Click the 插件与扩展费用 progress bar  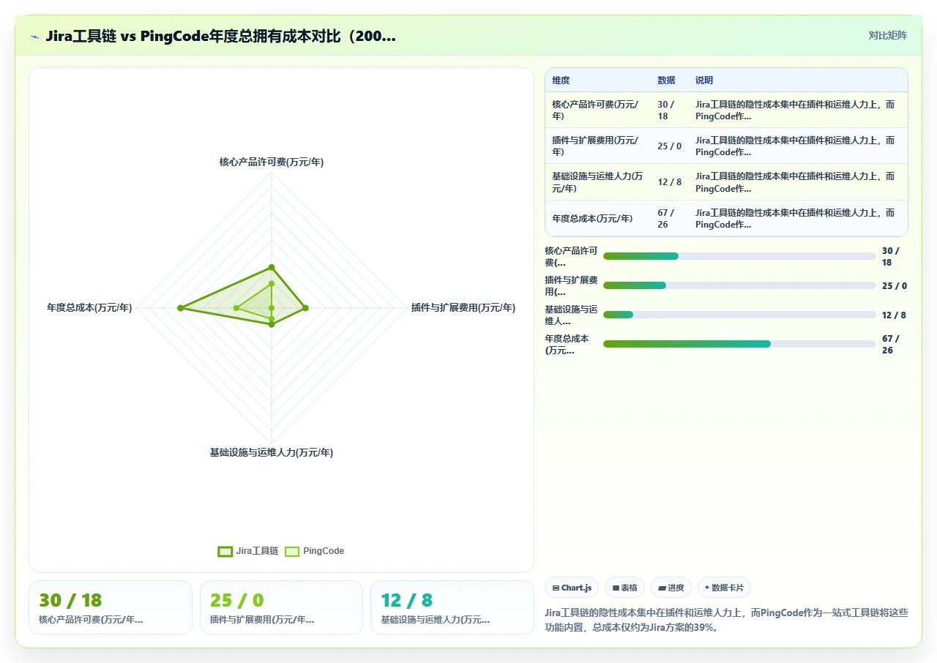739,285
